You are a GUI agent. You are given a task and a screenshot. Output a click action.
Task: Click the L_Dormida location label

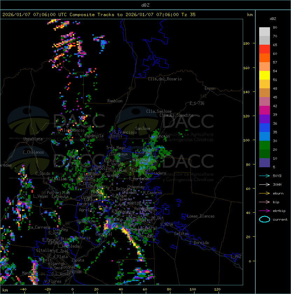click(x=199, y=243)
